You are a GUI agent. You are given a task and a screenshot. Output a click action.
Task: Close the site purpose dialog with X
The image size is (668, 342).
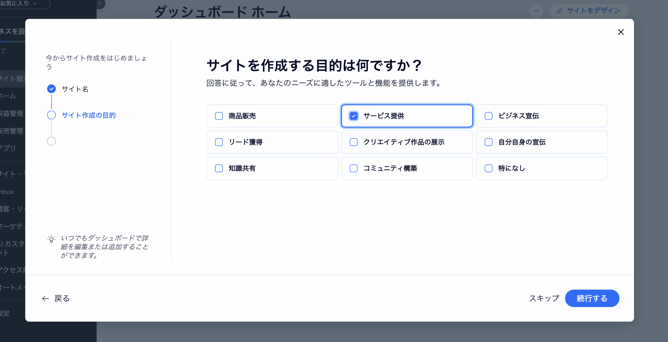tap(621, 32)
